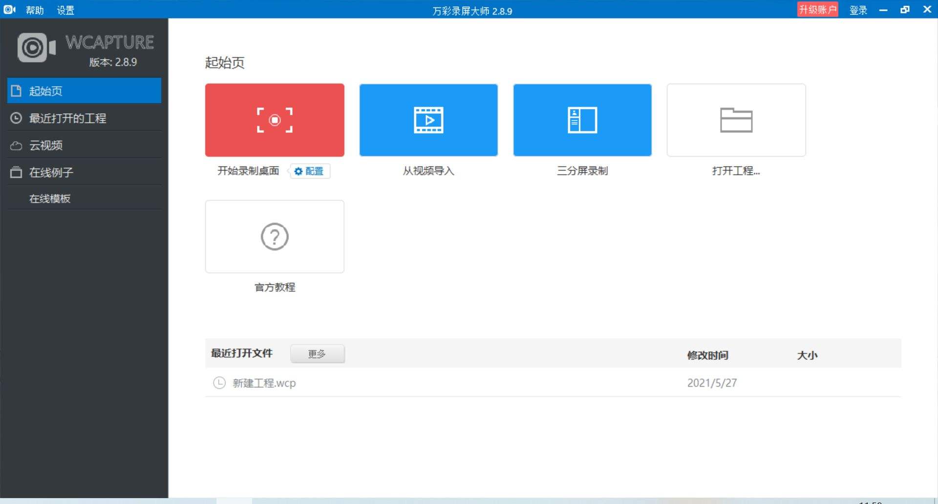Viewport: 938px width, 504px height.
Task: Click the app camera icon in title bar
Action: (x=9, y=9)
